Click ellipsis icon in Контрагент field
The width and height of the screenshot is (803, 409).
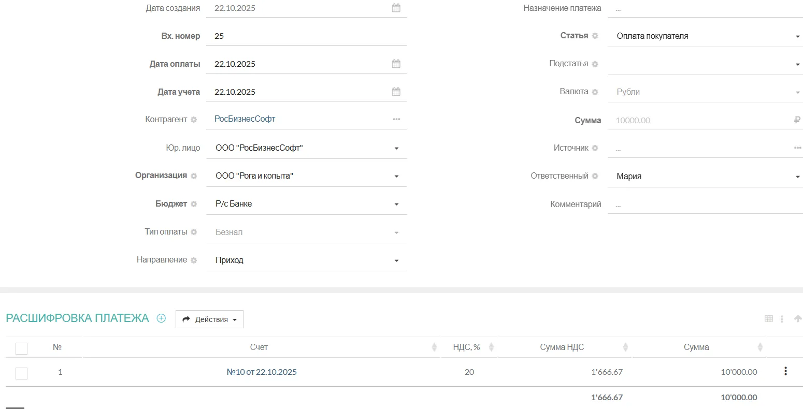(x=396, y=120)
